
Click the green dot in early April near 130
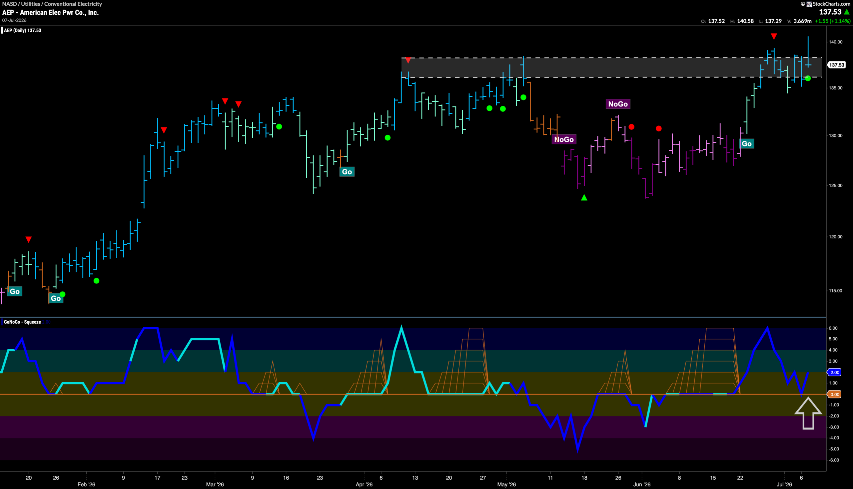388,137
